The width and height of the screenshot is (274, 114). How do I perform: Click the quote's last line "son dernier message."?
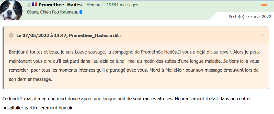click(31, 79)
